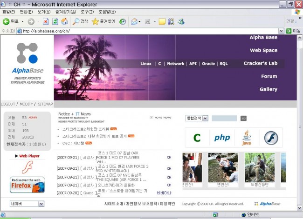303x219 pixels.
Task: Click the Messenger people toolbar icon
Action: [181, 21]
